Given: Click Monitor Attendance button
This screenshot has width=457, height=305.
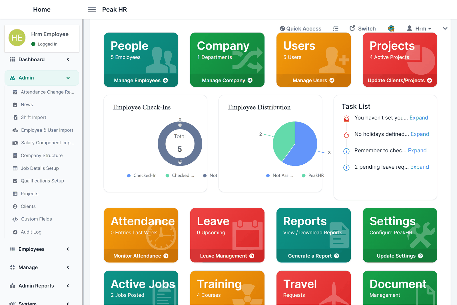Looking at the screenshot, I should (x=141, y=256).
